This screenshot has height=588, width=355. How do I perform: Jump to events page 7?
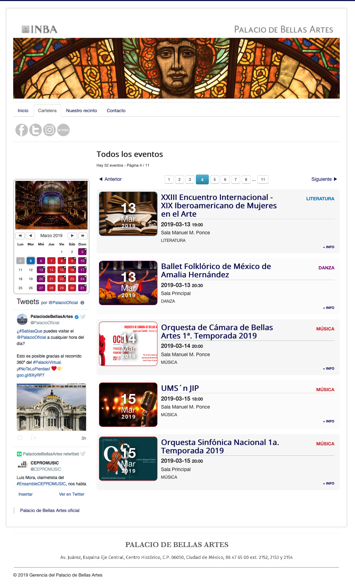236,179
